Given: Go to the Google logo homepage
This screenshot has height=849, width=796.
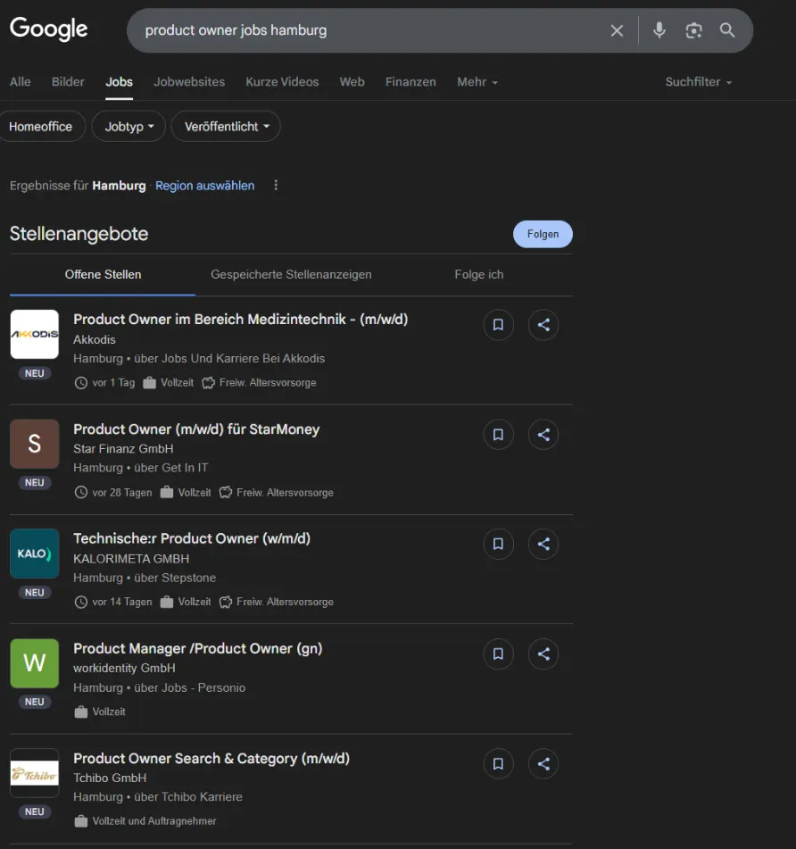Looking at the screenshot, I should point(49,29).
